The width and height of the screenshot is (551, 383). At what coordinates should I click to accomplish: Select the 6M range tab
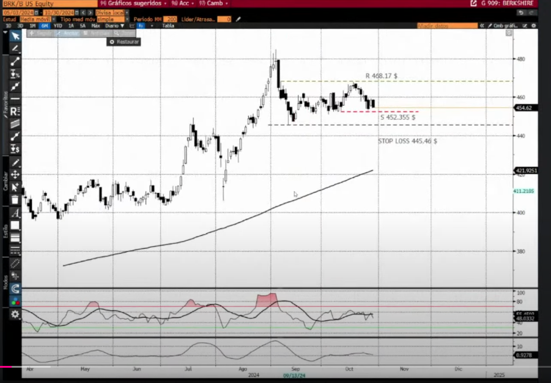pyautogui.click(x=44, y=26)
